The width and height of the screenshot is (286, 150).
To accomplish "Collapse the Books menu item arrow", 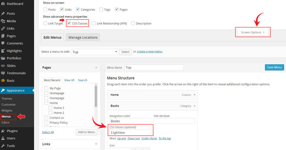I will [x=194, y=106].
